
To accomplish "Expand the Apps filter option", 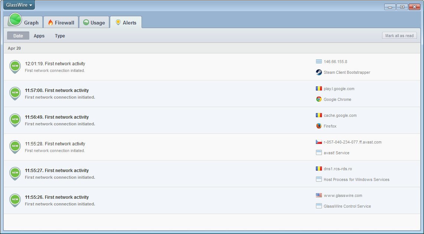I will (39, 36).
